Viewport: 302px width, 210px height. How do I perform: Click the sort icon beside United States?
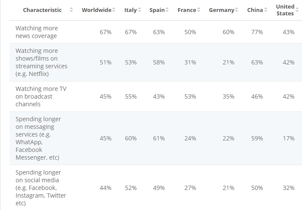pos(297,10)
